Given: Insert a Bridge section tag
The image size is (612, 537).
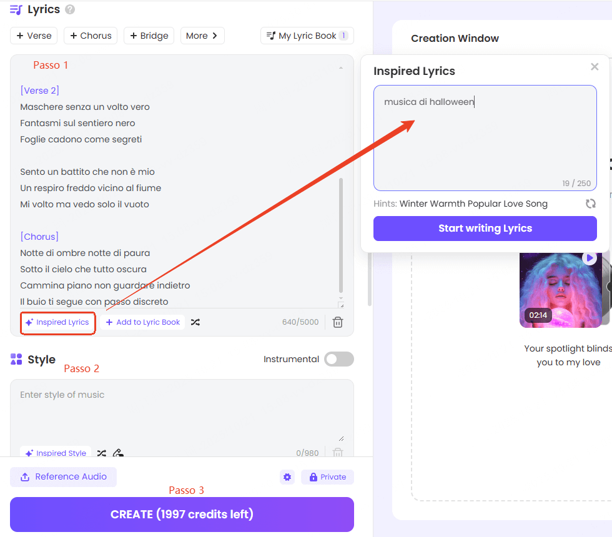Looking at the screenshot, I should 149,36.
